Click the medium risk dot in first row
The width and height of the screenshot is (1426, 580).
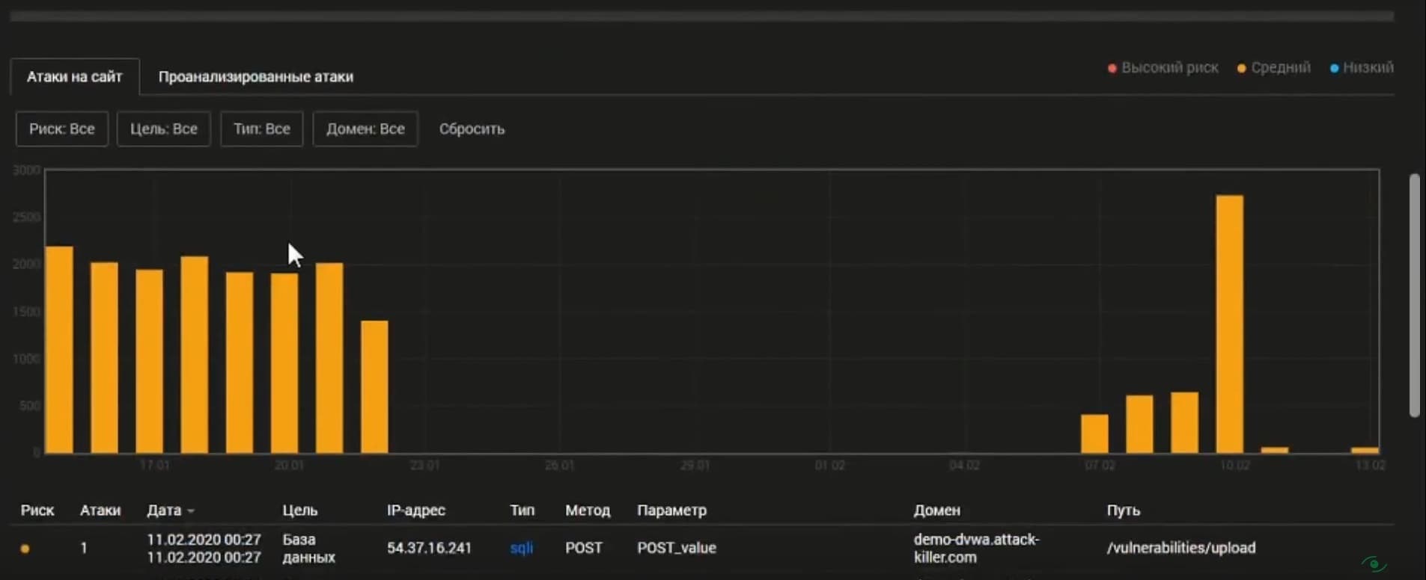click(25, 549)
